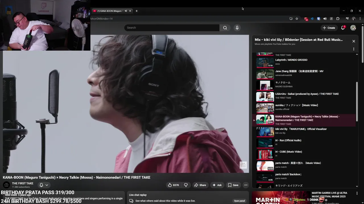The width and height of the screenshot is (364, 204).
Task: Click the install app icon in address bar
Action: pyautogui.click(x=291, y=19)
